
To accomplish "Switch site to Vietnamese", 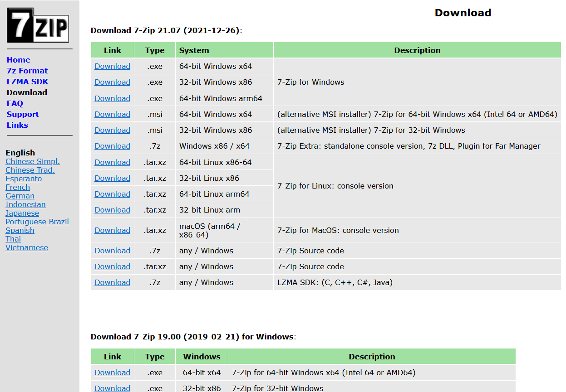I will (26, 247).
